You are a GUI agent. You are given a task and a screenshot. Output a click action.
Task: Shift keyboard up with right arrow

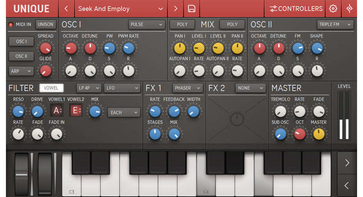(347, 163)
